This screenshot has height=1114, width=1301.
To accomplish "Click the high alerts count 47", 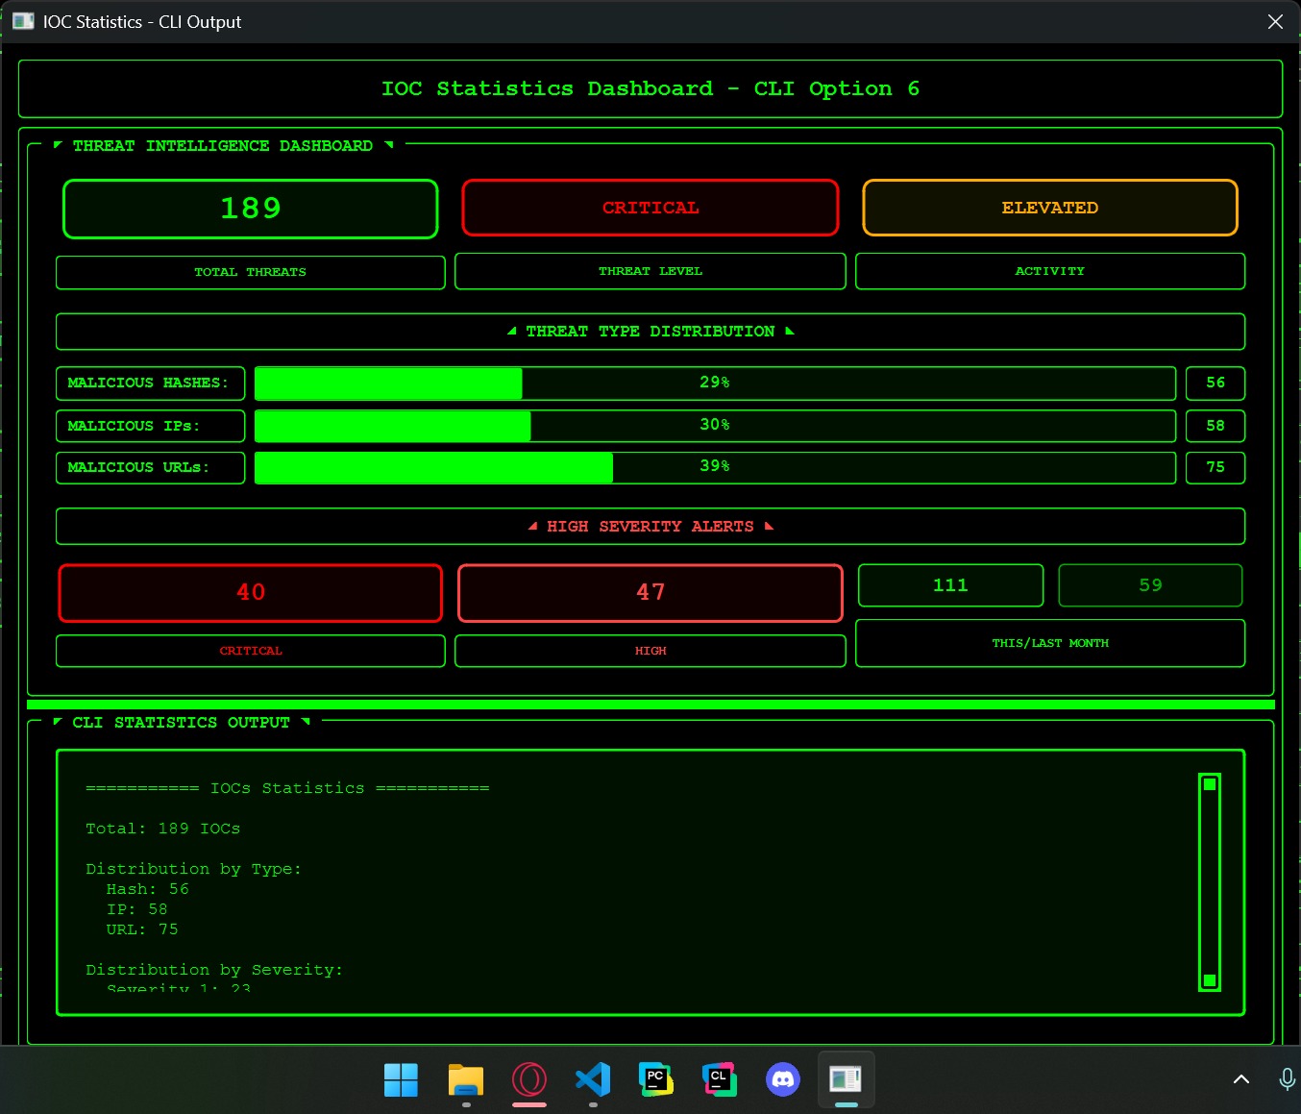I will [650, 593].
